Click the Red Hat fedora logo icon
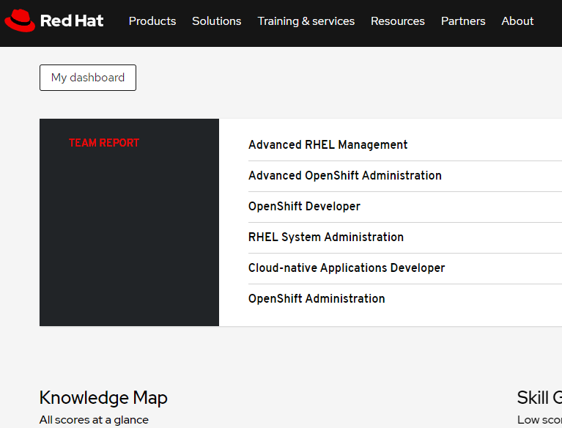 click(20, 21)
